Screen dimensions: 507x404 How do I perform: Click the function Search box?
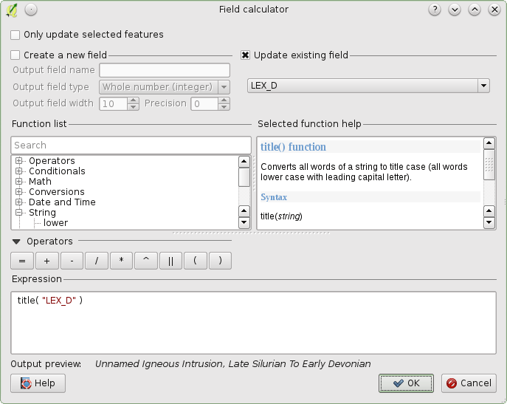pyautogui.click(x=131, y=145)
